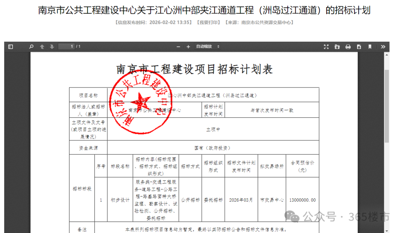This screenshot has height=233, width=403.
Task: Expand the viewer tools chevron menu
Action: pos(383,47)
